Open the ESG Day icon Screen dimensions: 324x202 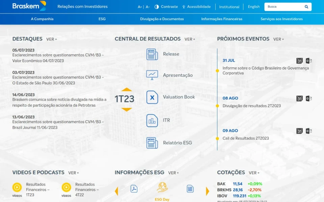[162, 187]
